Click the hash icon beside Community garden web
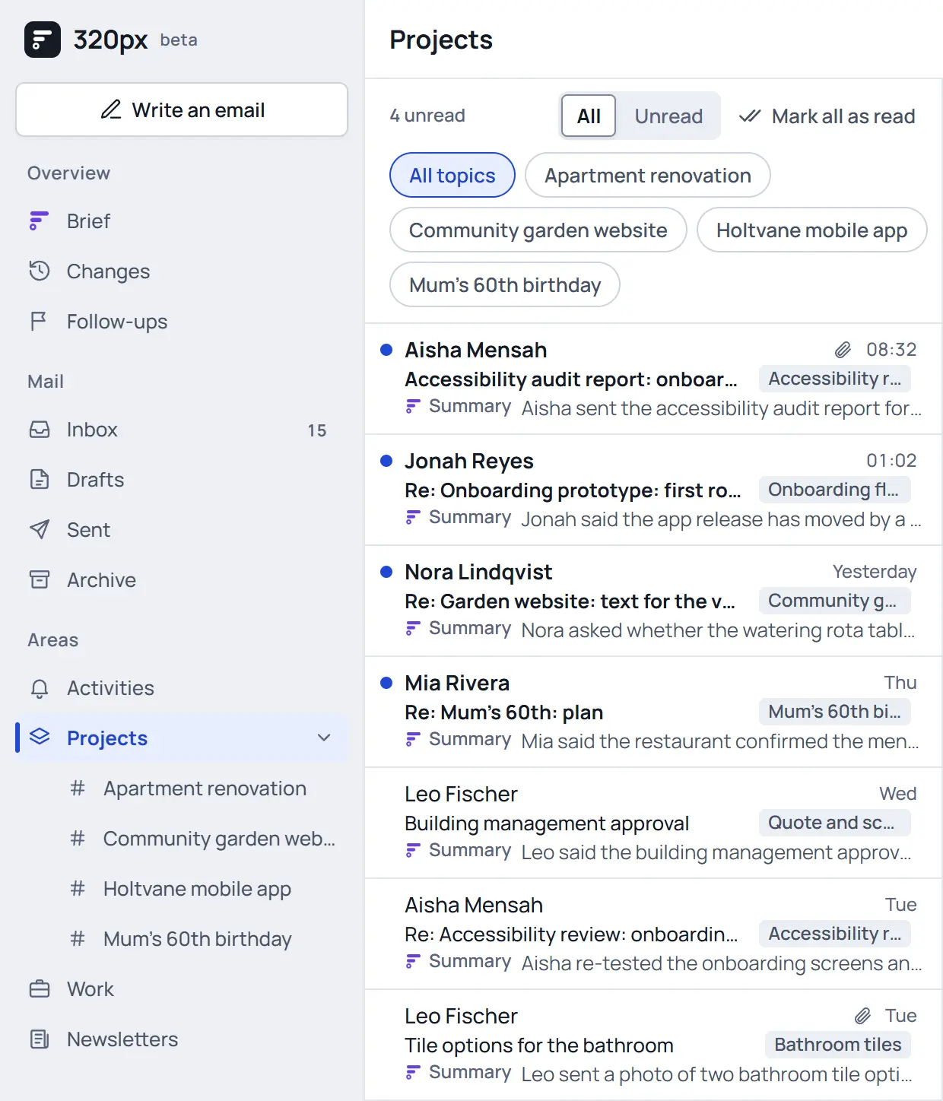Image resolution: width=943 pixels, height=1101 pixels. point(78,839)
